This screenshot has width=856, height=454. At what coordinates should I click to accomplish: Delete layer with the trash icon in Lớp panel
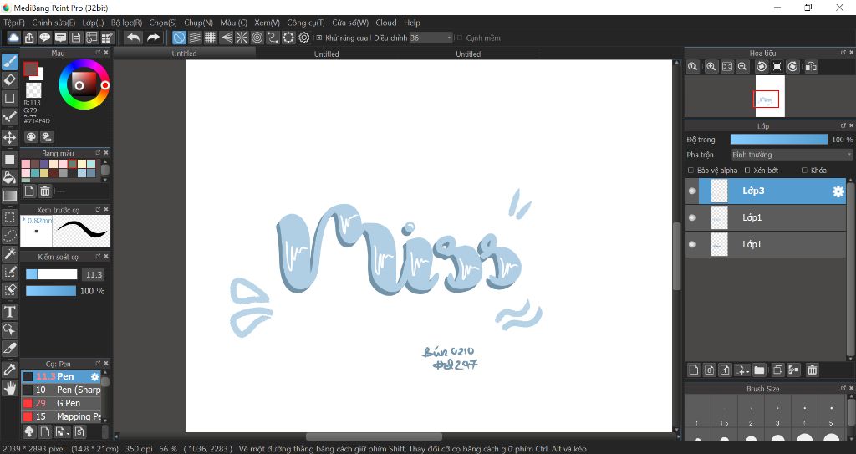tap(813, 370)
